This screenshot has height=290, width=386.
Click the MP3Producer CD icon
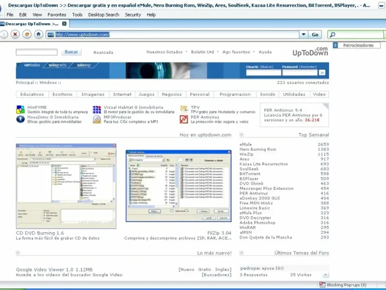click(x=97, y=119)
